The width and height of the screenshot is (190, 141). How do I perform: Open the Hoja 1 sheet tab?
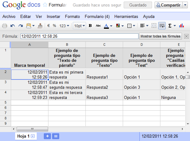(x=23, y=136)
